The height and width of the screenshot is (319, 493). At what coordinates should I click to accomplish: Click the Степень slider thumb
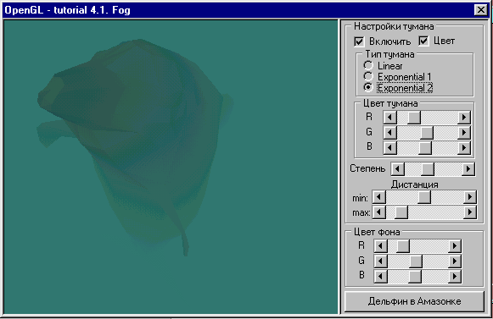(428, 169)
